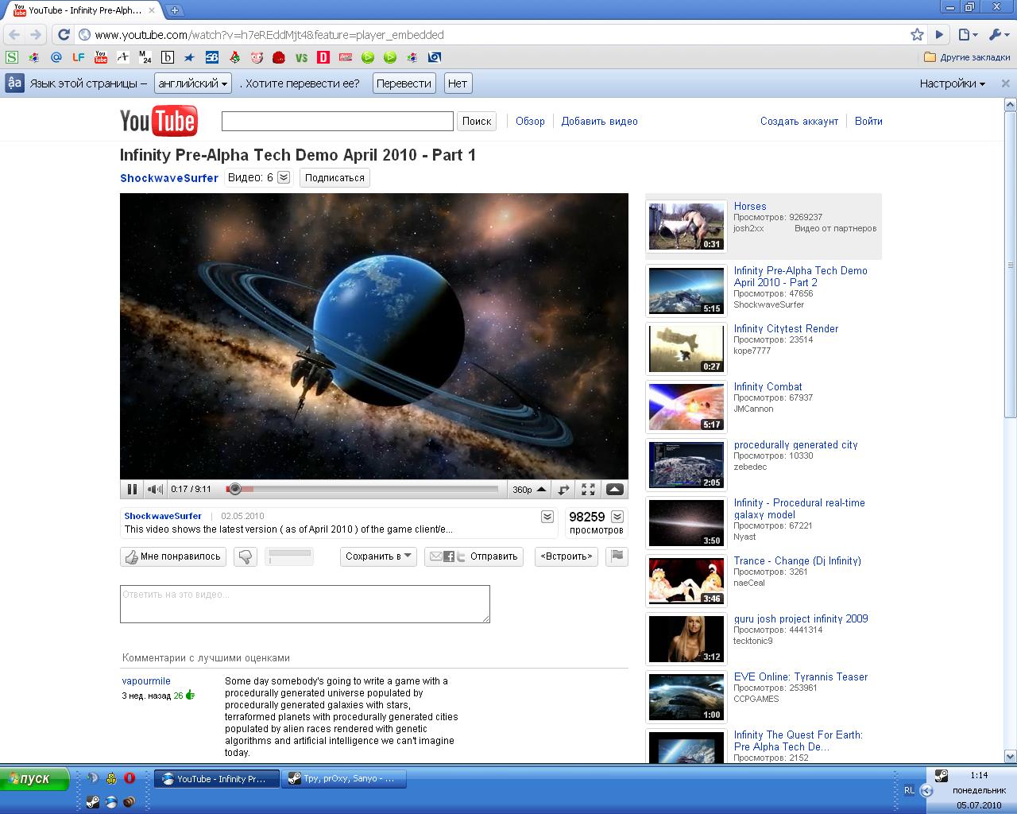This screenshot has width=1017, height=814.
Task: Click the comment reply text box
Action: [305, 604]
